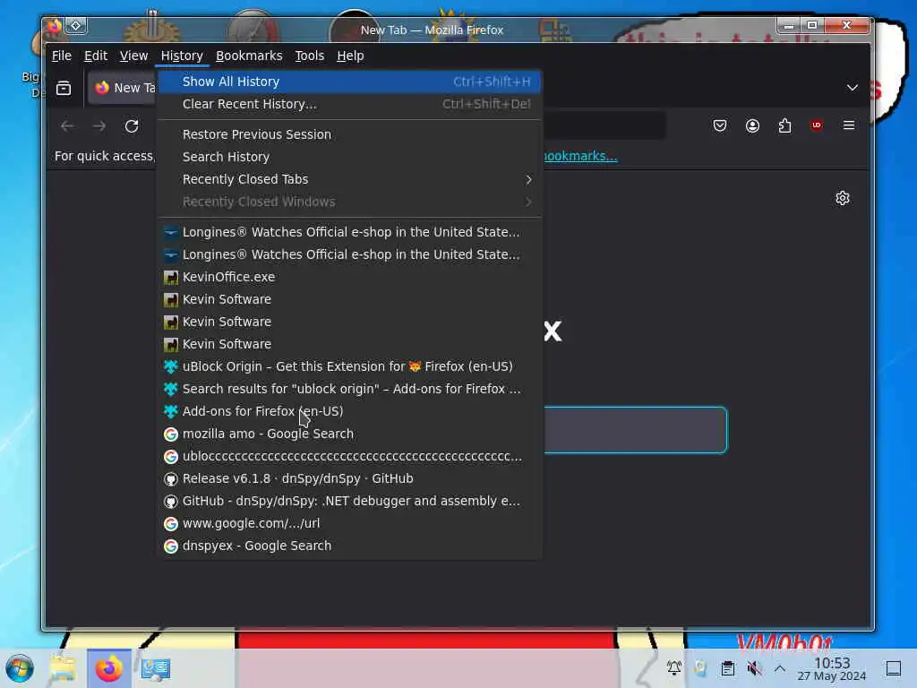This screenshot has width=917, height=688.
Task: Select the New Tab tab
Action: (124, 88)
